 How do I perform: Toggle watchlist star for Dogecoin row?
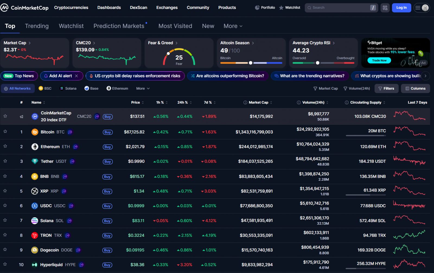click(x=5, y=250)
